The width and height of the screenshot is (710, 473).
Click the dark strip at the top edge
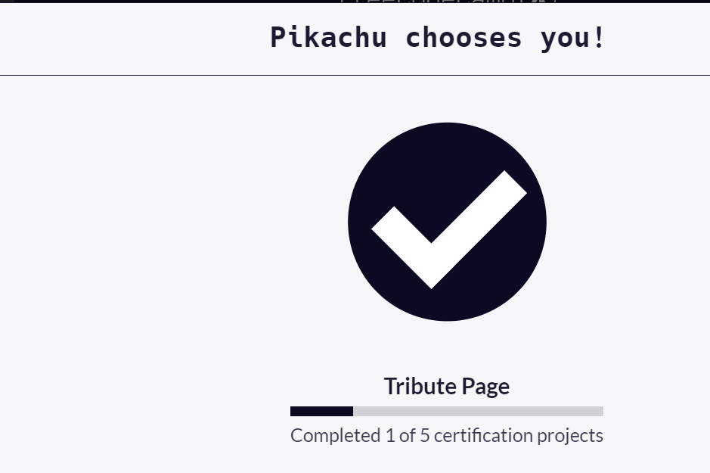pyautogui.click(x=151, y=2)
